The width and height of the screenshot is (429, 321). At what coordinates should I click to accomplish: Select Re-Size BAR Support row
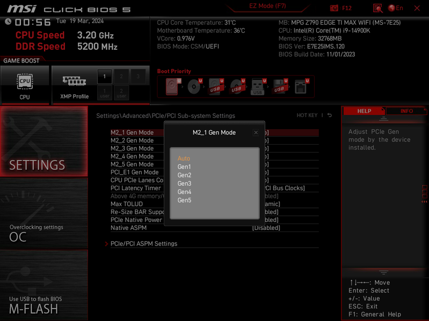coord(215,212)
